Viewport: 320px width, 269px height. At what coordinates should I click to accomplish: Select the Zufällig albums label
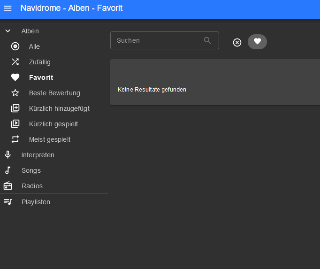tap(39, 62)
